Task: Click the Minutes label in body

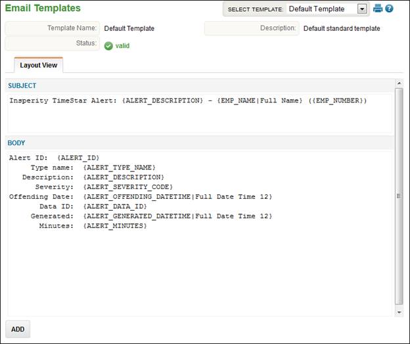Action: pyautogui.click(x=57, y=226)
